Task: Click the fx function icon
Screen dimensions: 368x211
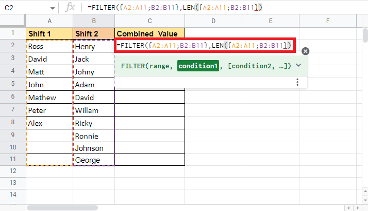Action: (72, 7)
